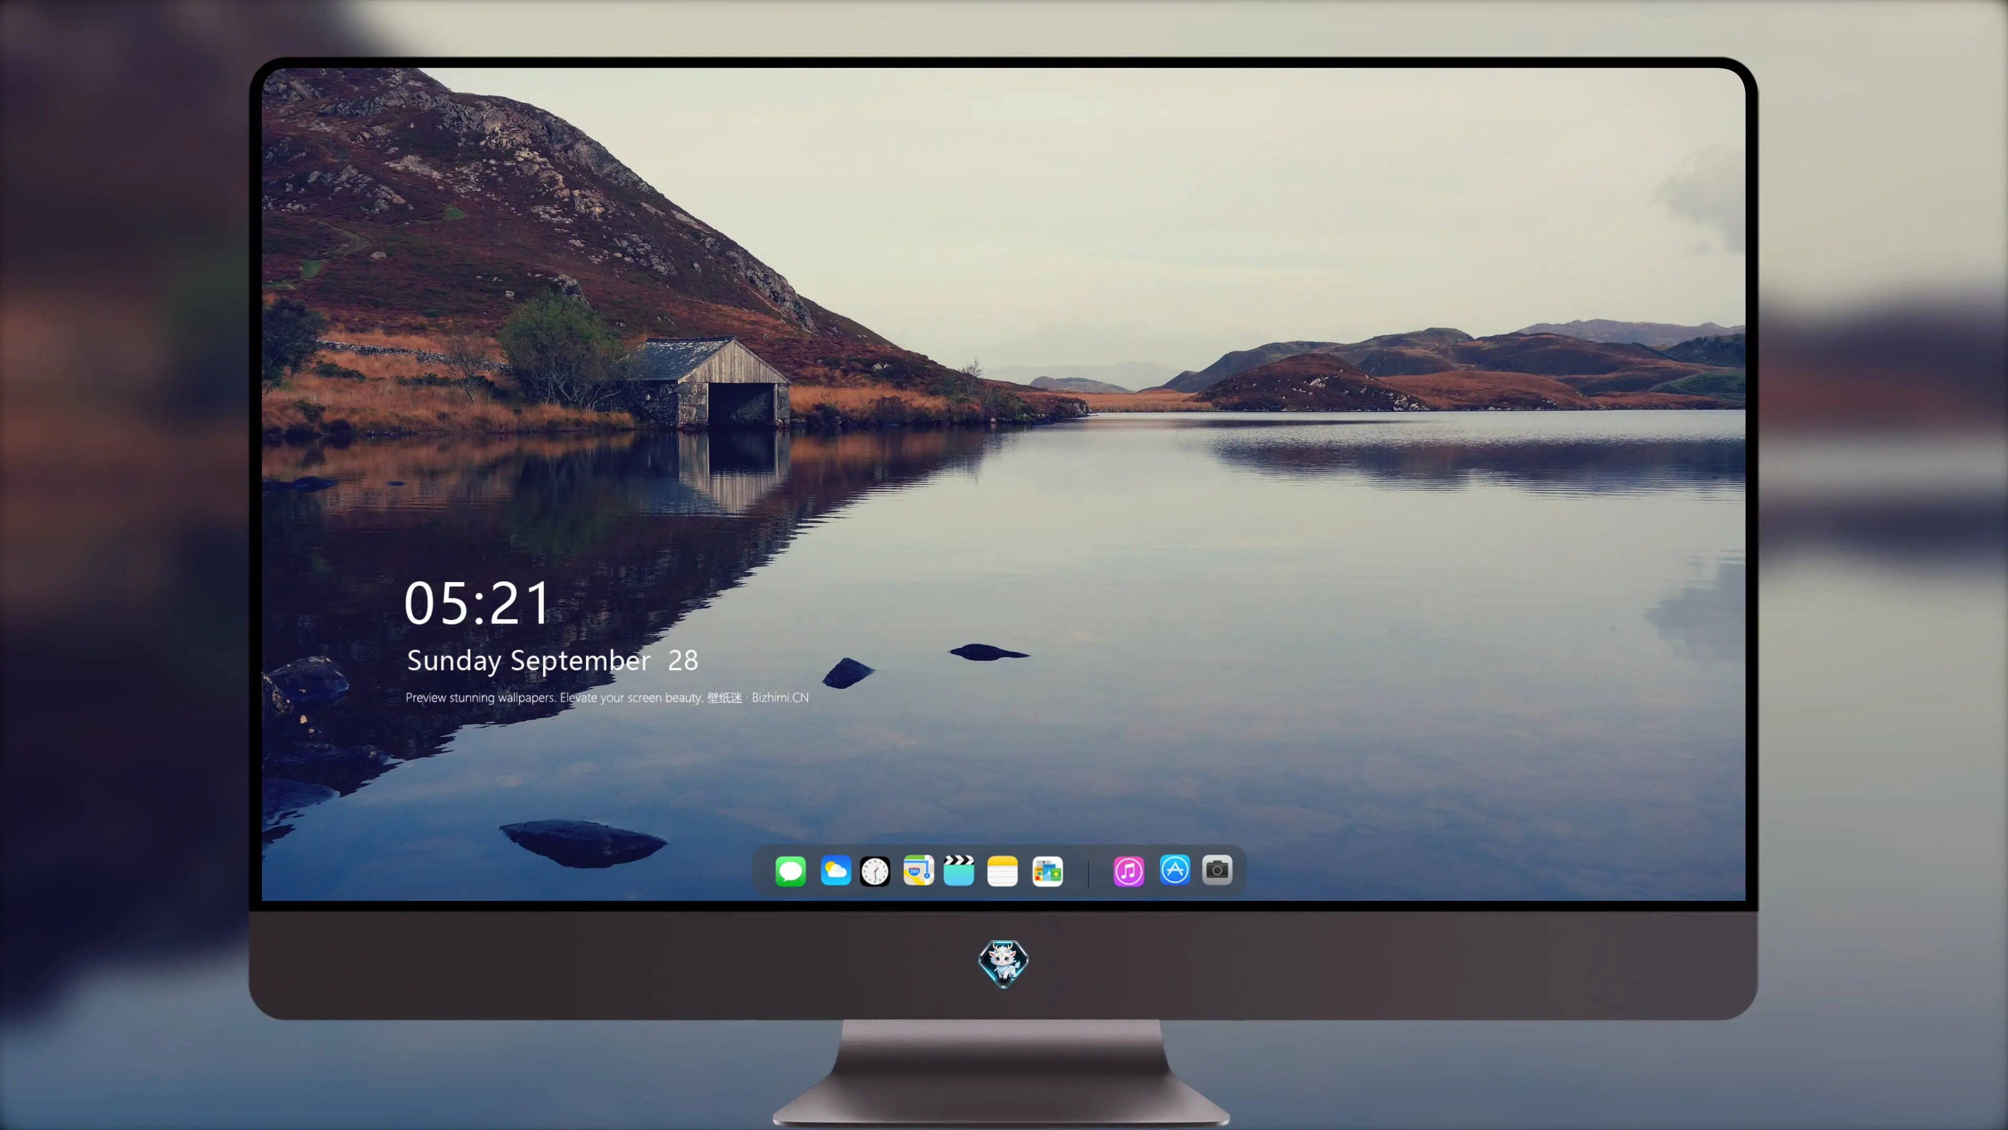Open the Clock app in the dock

click(x=875, y=871)
